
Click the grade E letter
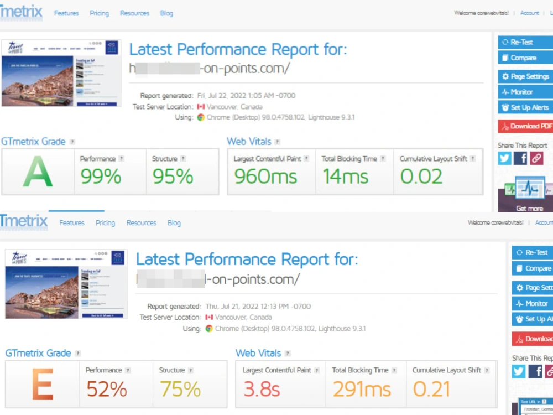[x=43, y=384]
